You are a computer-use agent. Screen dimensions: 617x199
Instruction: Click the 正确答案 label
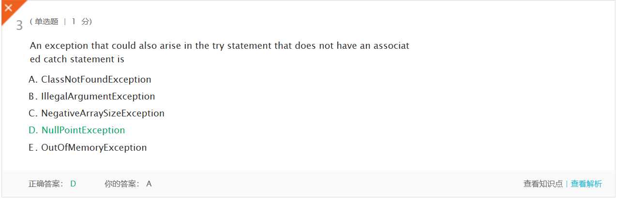pos(46,184)
